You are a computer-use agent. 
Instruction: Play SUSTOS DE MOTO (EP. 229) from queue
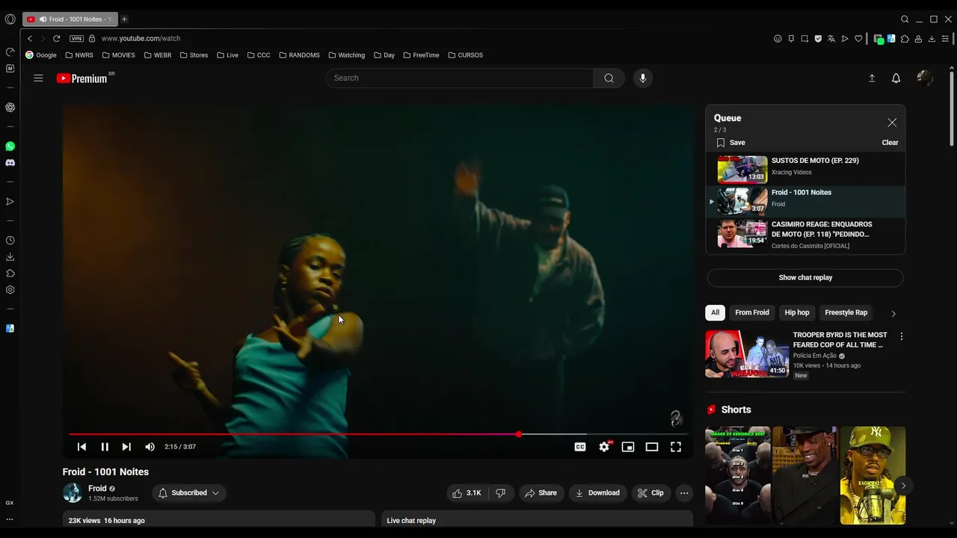pos(805,170)
